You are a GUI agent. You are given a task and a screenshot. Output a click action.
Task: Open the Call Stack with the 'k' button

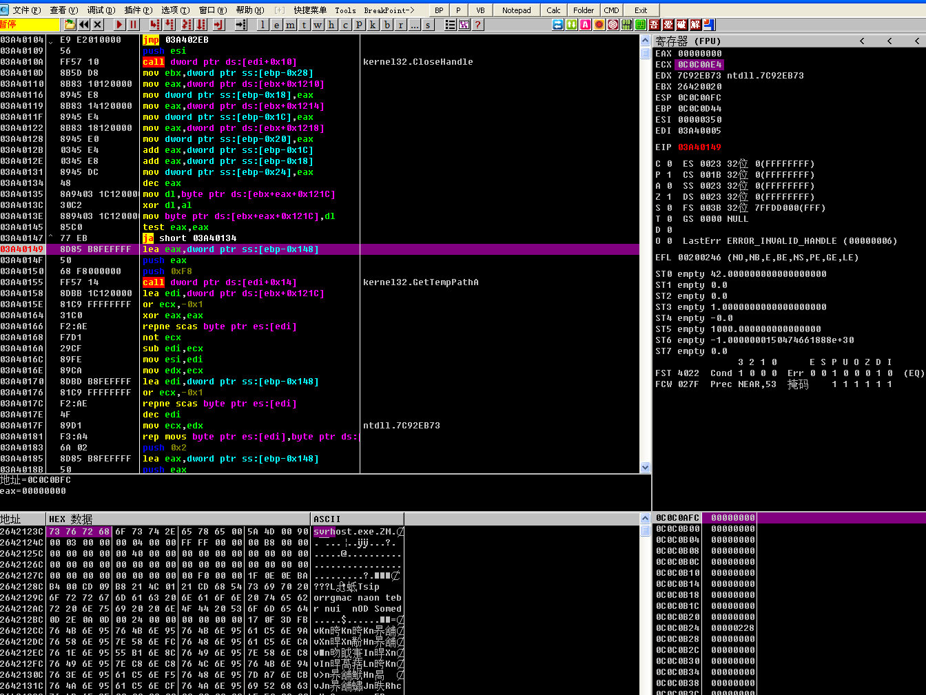373,25
